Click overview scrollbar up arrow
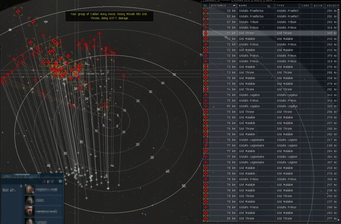 (339, 9)
